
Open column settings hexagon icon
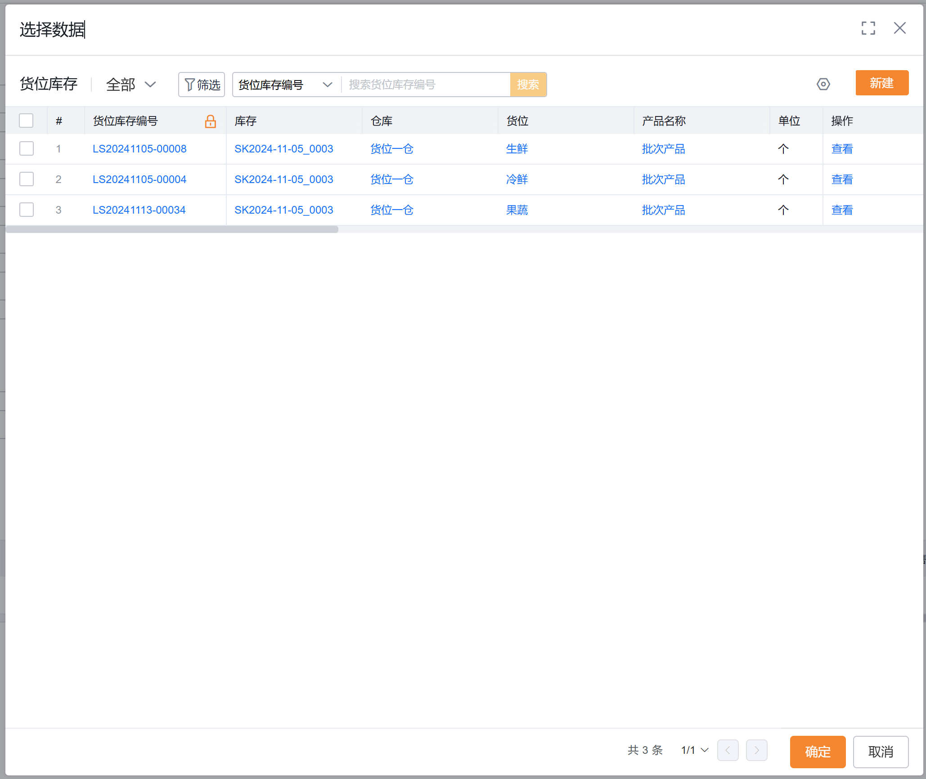pyautogui.click(x=823, y=84)
